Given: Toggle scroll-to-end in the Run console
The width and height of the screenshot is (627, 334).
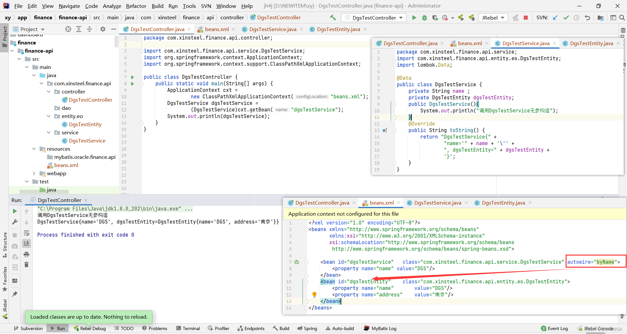Looking at the screenshot, I should 26,243.
